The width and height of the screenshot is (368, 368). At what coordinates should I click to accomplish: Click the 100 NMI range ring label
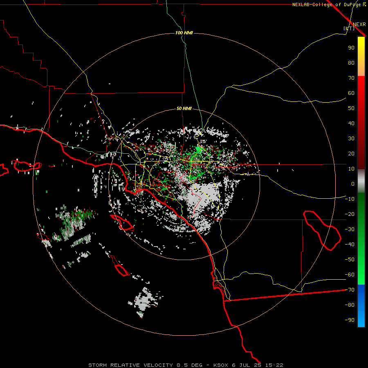(x=184, y=33)
